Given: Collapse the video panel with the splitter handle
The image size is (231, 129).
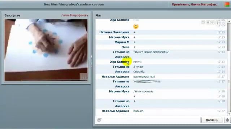Looking at the screenshot, I should (91, 61).
